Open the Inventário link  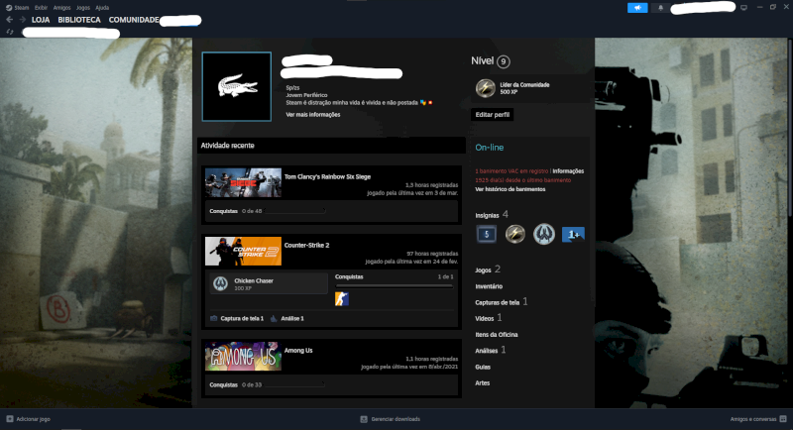pyautogui.click(x=489, y=286)
